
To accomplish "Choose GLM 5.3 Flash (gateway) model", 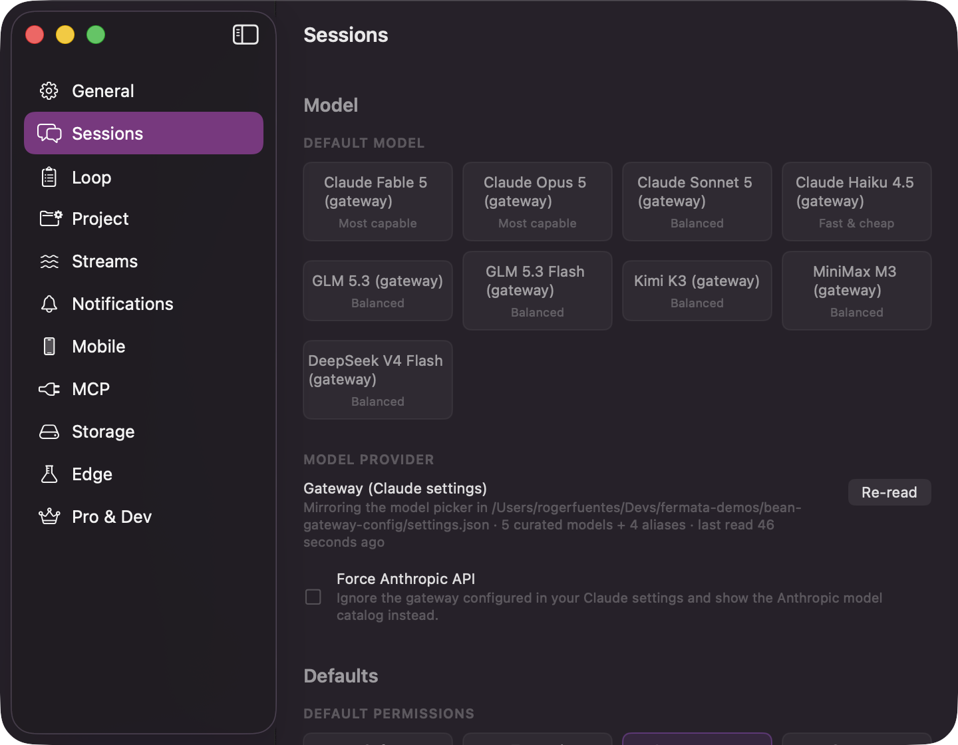I will (x=538, y=291).
